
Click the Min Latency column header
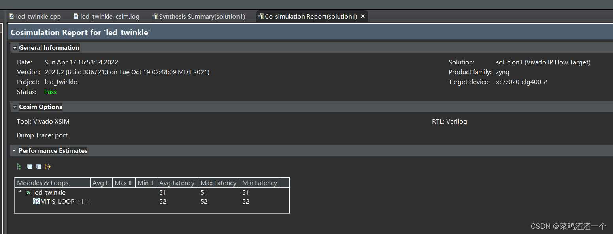[260, 183]
